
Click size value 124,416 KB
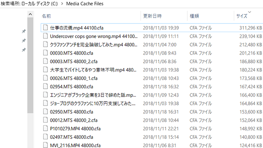tap(251, 145)
